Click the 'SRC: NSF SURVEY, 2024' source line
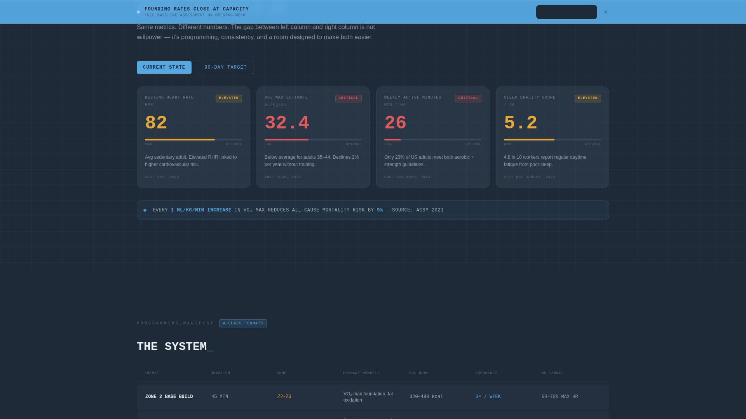 (x=530, y=177)
